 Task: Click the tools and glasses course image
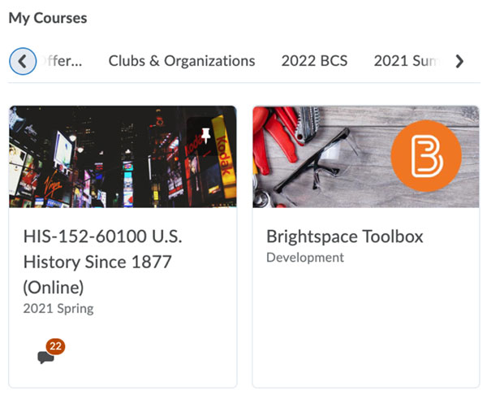pos(366,157)
